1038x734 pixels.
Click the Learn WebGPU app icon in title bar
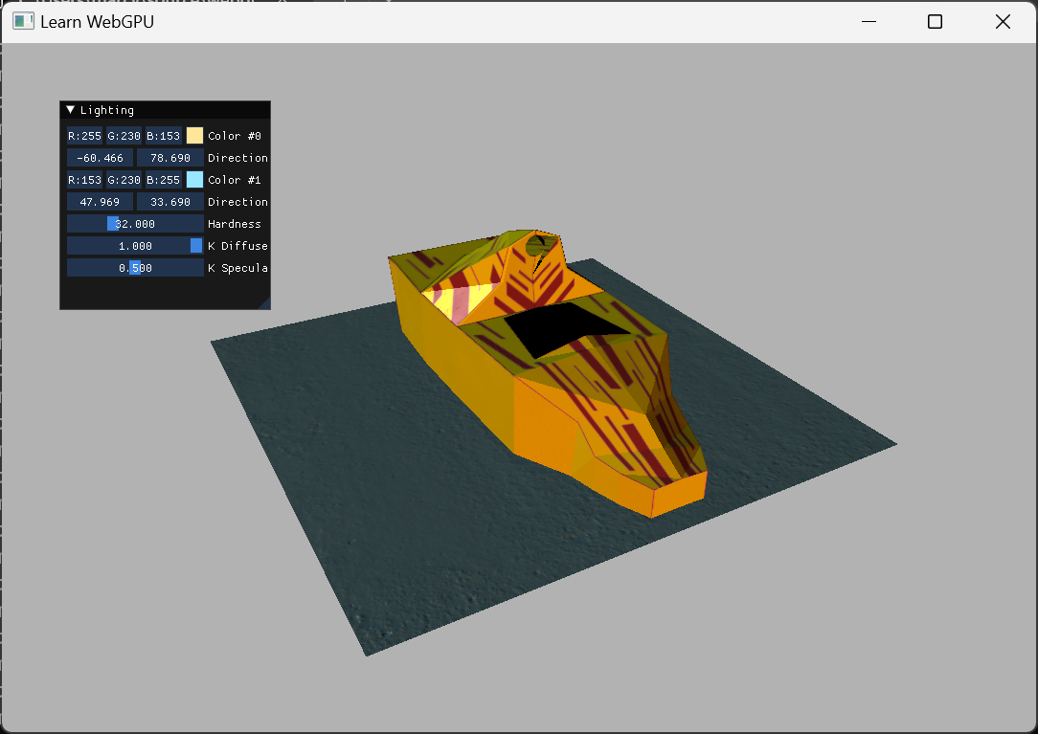tap(23, 21)
